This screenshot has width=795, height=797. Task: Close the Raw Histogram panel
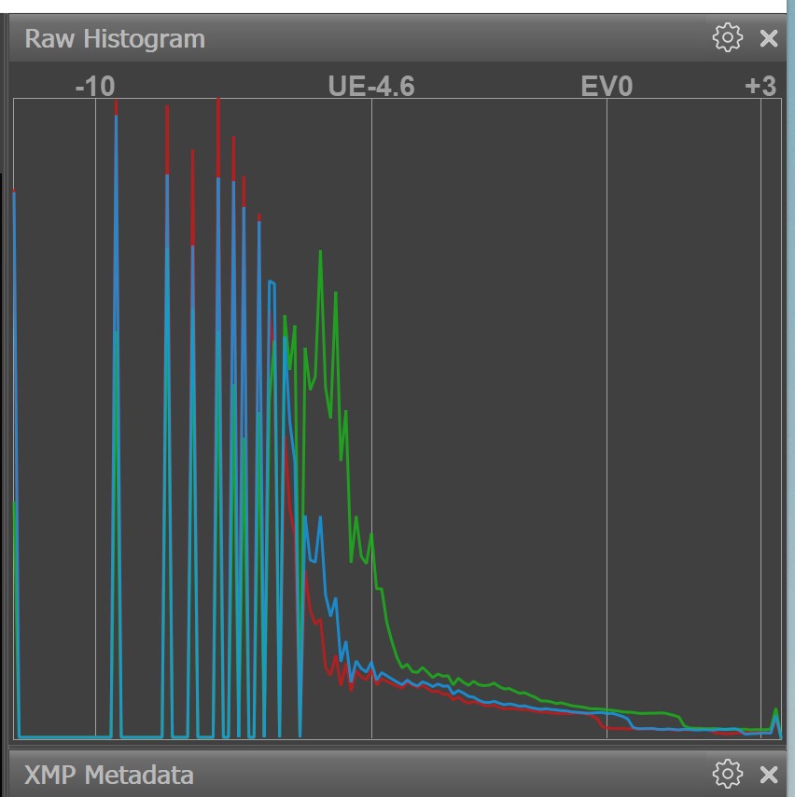769,38
